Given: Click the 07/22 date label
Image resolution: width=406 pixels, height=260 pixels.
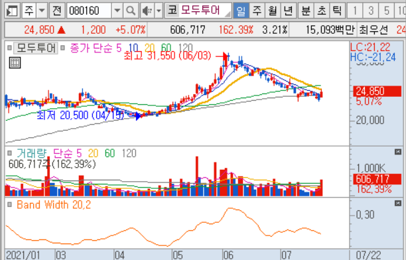Looking at the screenshot, I should click(x=368, y=255).
